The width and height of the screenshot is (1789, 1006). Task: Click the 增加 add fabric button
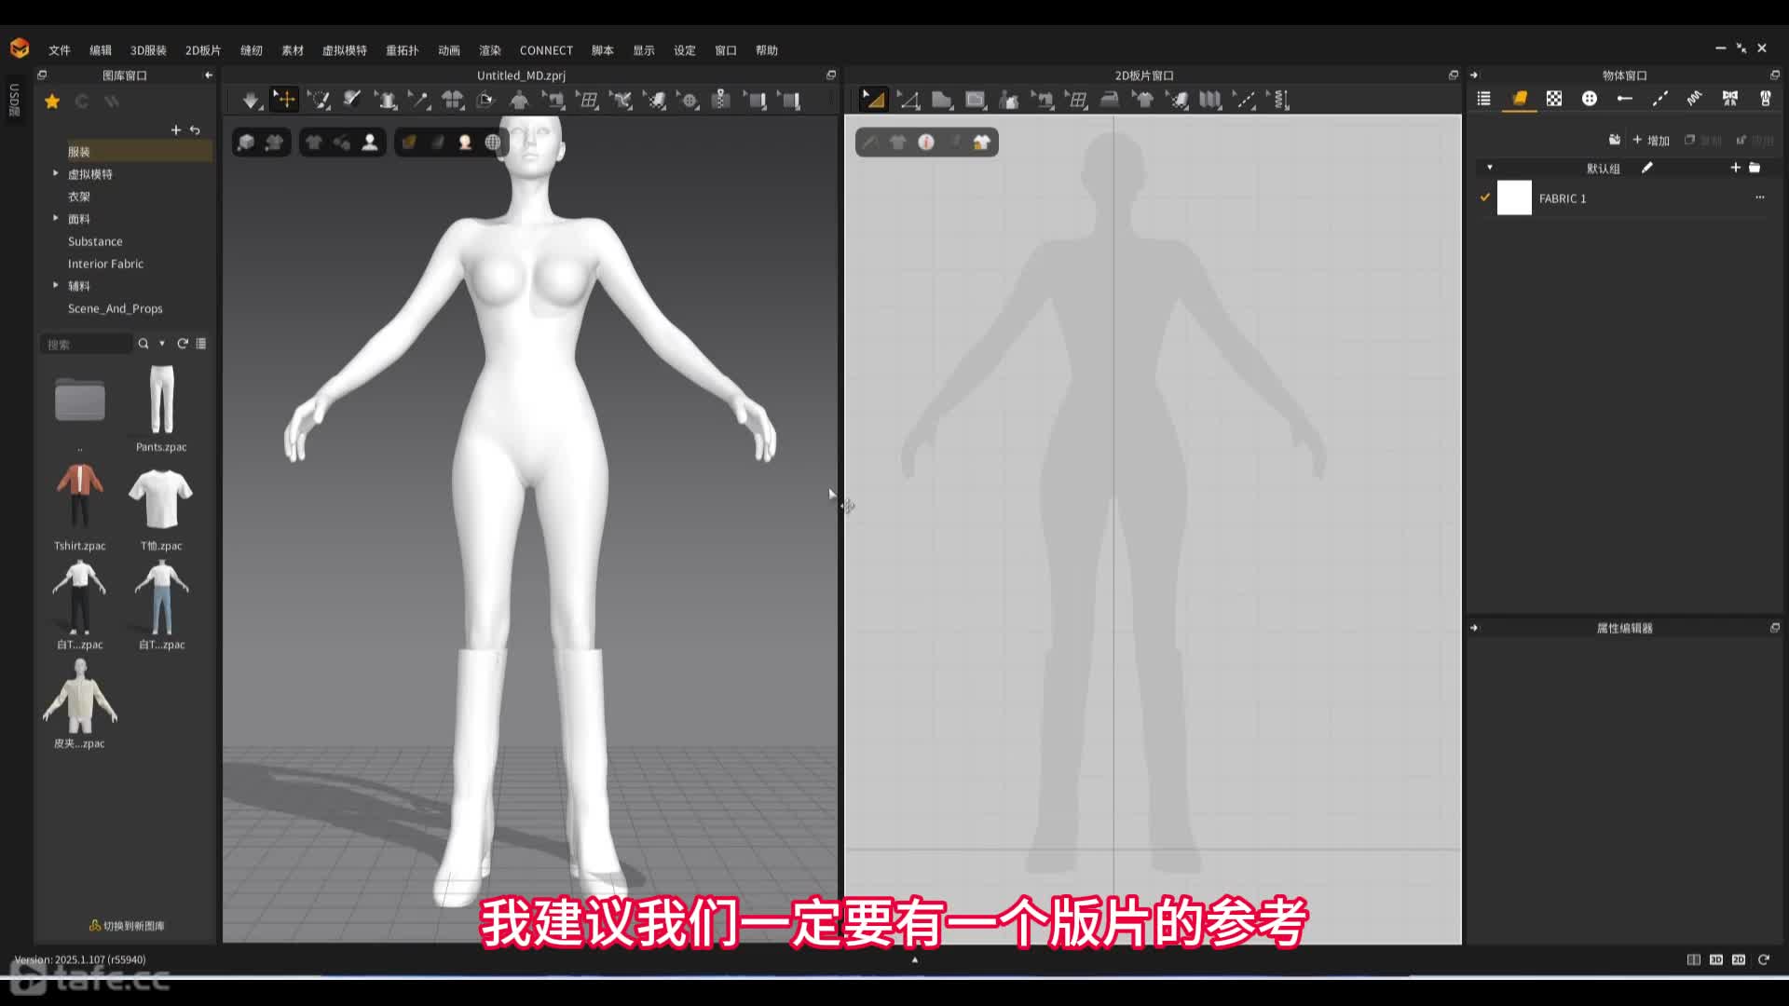coord(1651,141)
